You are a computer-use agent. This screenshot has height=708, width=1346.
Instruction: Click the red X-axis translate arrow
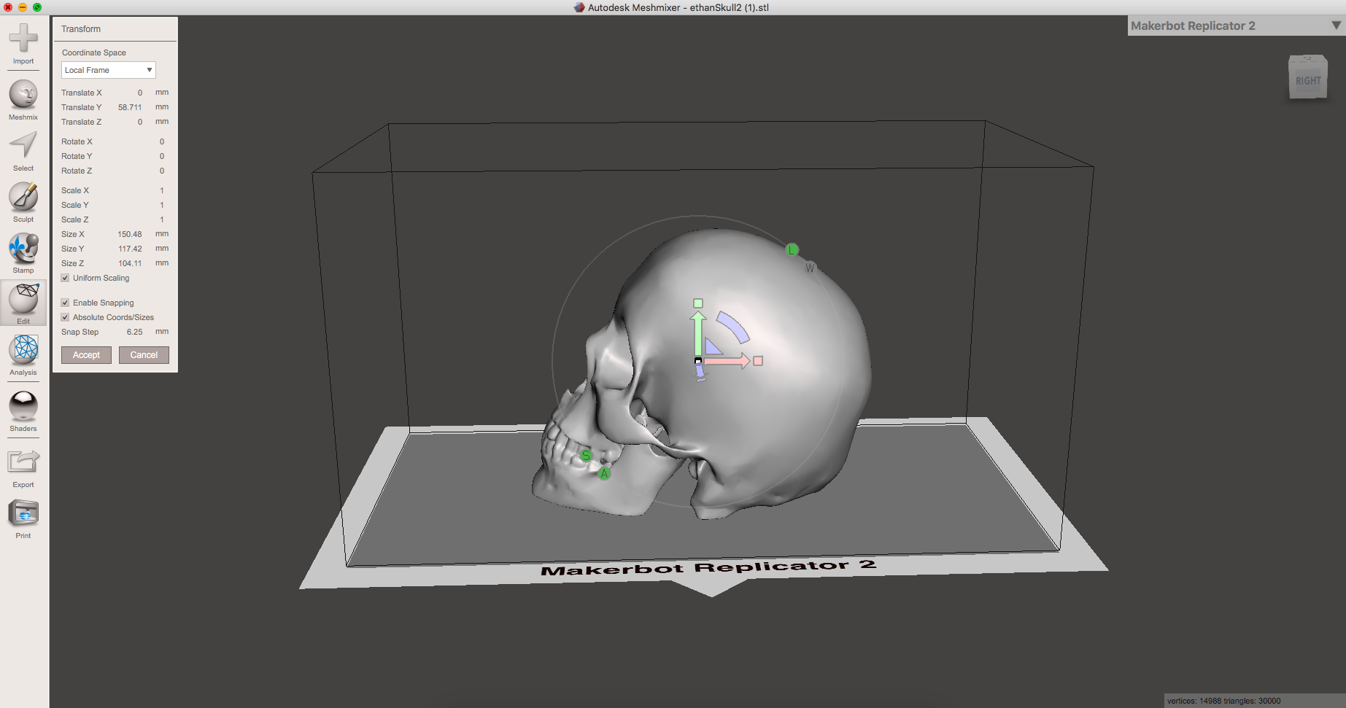click(726, 360)
